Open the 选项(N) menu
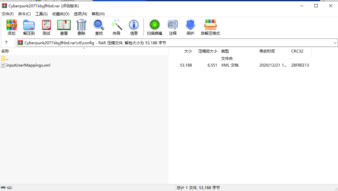This screenshot has width=338, height=191. 81,14
